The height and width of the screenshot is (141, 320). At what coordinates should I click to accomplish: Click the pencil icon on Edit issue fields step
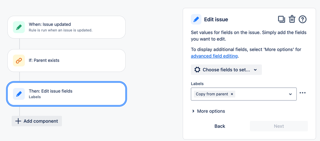[x=19, y=94]
